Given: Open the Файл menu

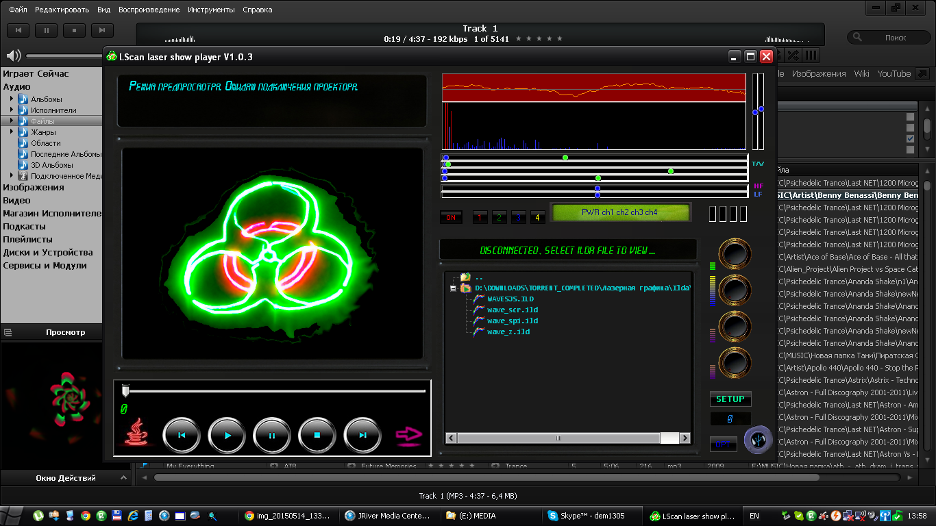Looking at the screenshot, I should (18, 10).
